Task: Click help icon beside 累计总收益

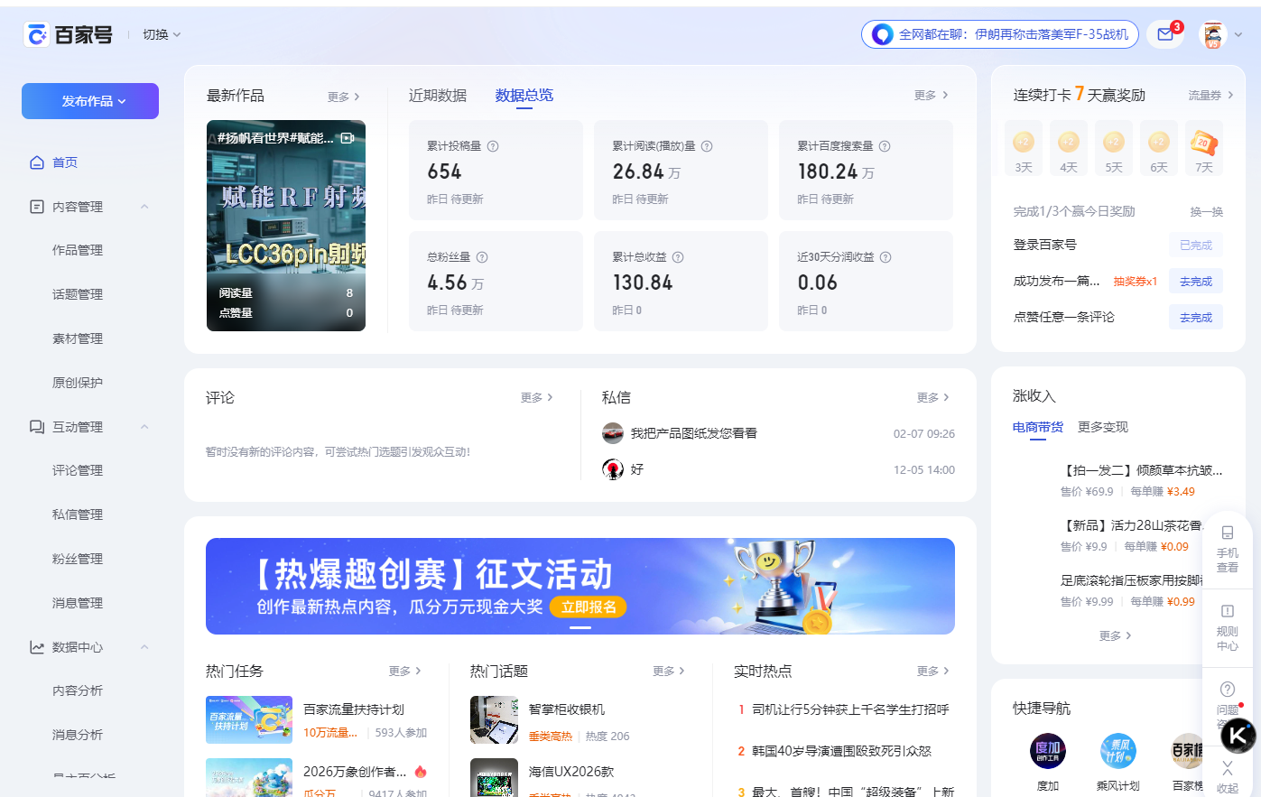Action: [678, 257]
